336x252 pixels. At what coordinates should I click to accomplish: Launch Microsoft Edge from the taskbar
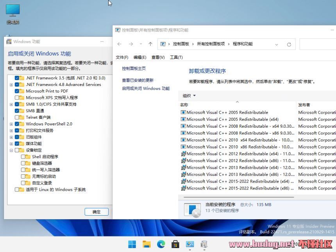(x=161, y=244)
